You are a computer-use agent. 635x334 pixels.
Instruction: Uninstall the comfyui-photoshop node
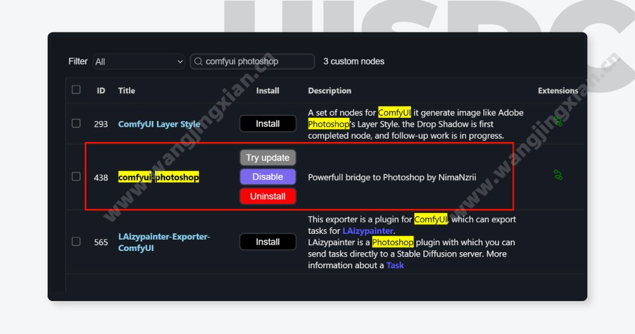click(x=268, y=196)
